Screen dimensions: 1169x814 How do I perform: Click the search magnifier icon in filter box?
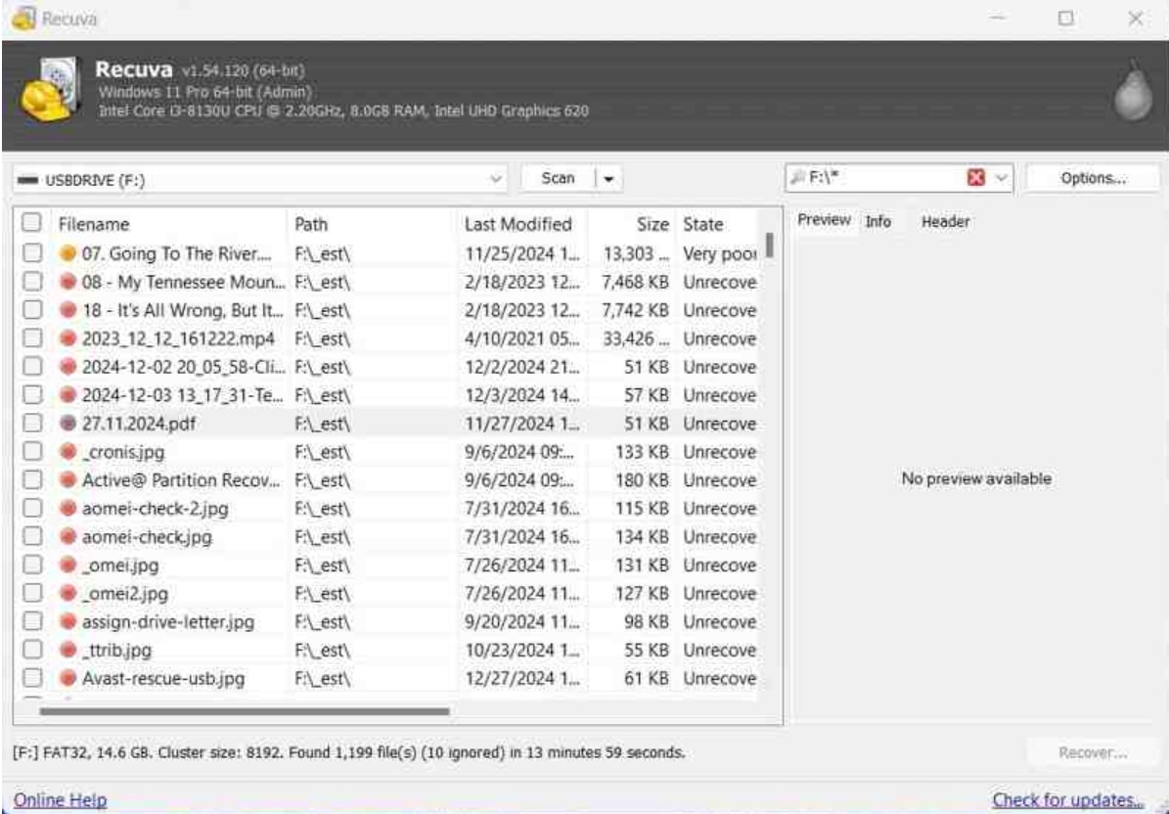coord(797,177)
